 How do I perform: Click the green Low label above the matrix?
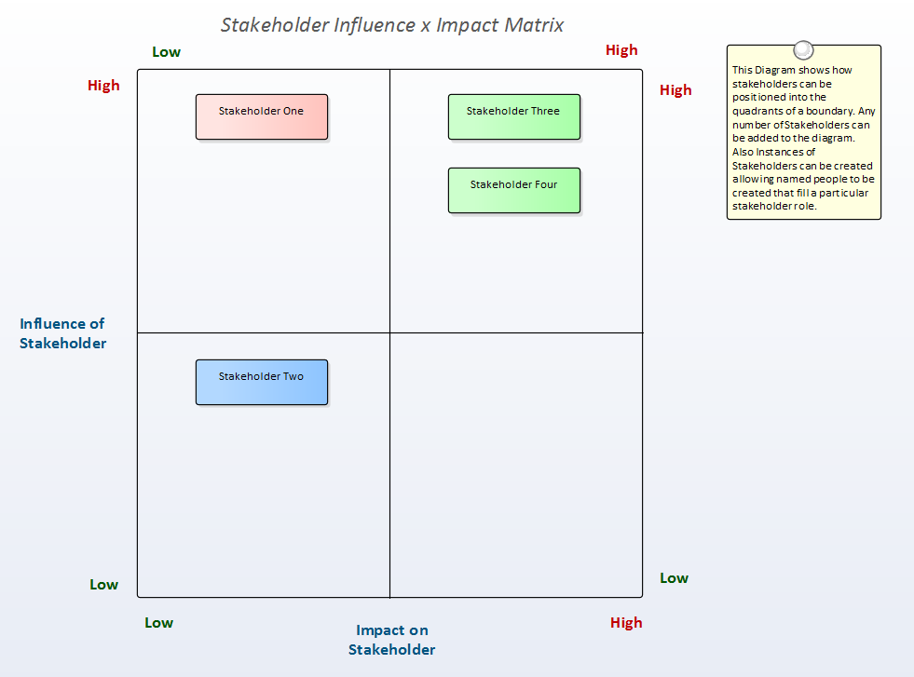pyautogui.click(x=166, y=52)
